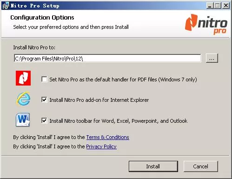The height and width of the screenshot is (179, 232).
Task: Click the 'Configuration Options' heading
Action: pyautogui.click(x=42, y=18)
